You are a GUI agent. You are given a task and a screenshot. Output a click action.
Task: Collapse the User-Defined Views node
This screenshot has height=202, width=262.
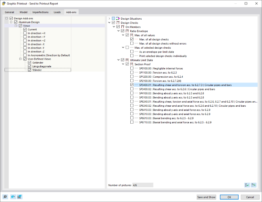20,59
